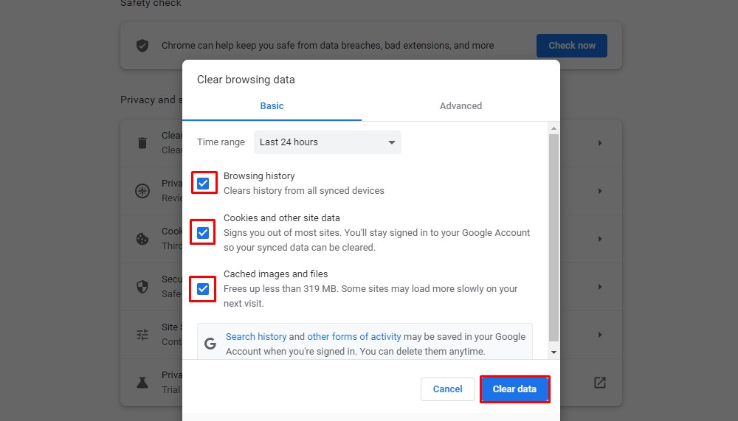
Task: Click the Privacy guide compass icon
Action: 142,191
